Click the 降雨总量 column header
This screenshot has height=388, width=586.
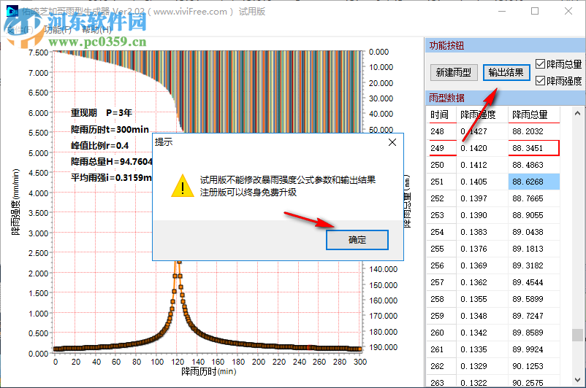click(533, 115)
